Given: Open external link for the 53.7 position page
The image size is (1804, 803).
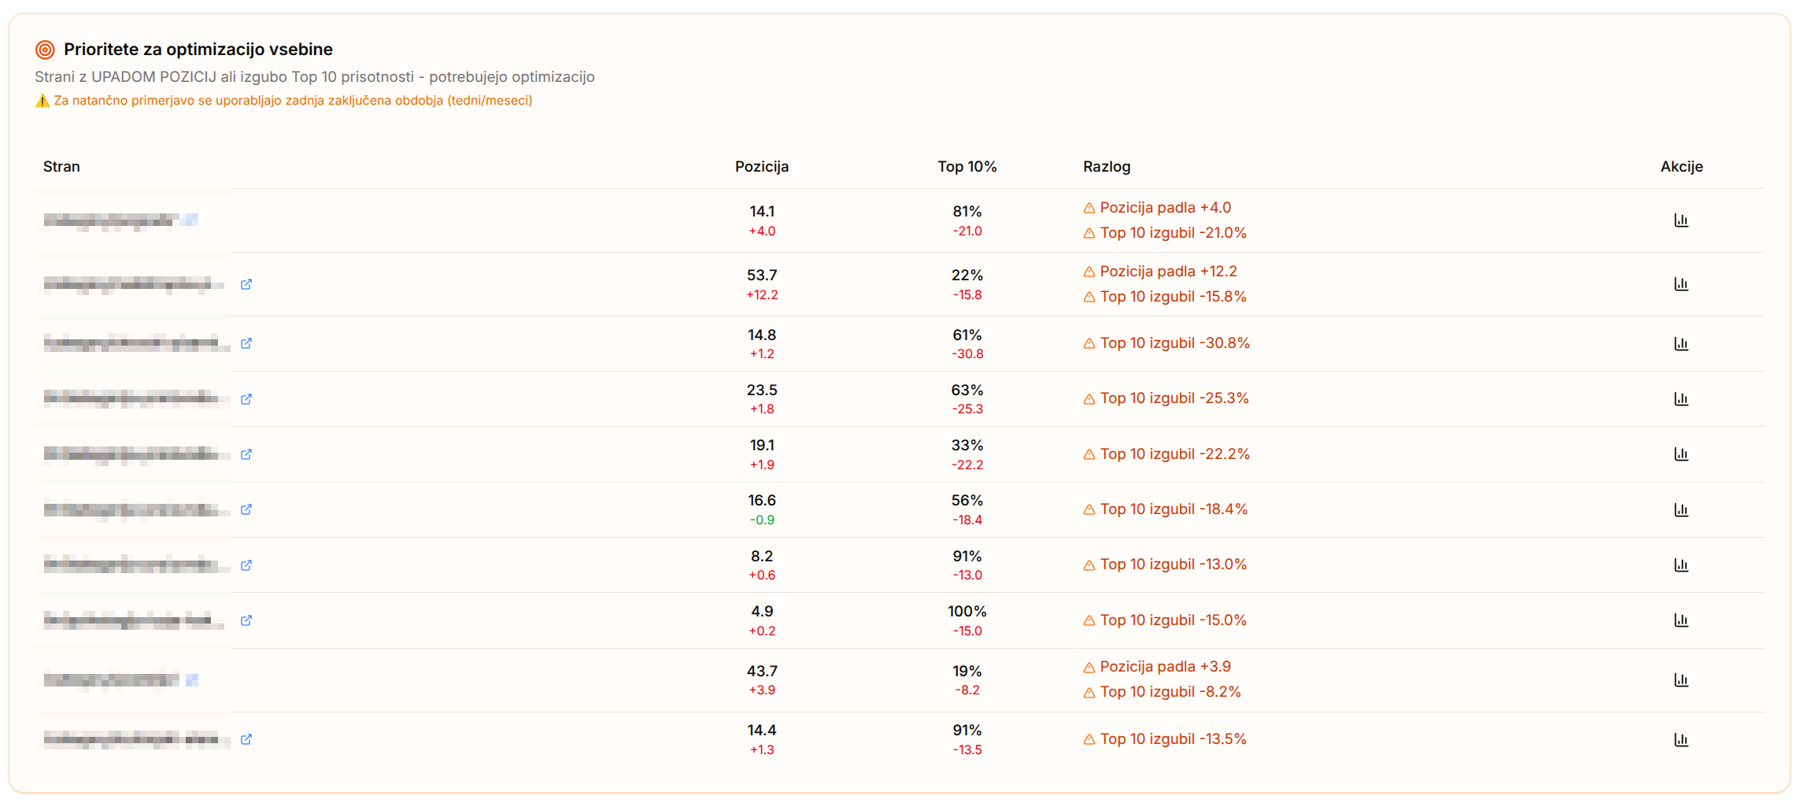Looking at the screenshot, I should click(246, 284).
